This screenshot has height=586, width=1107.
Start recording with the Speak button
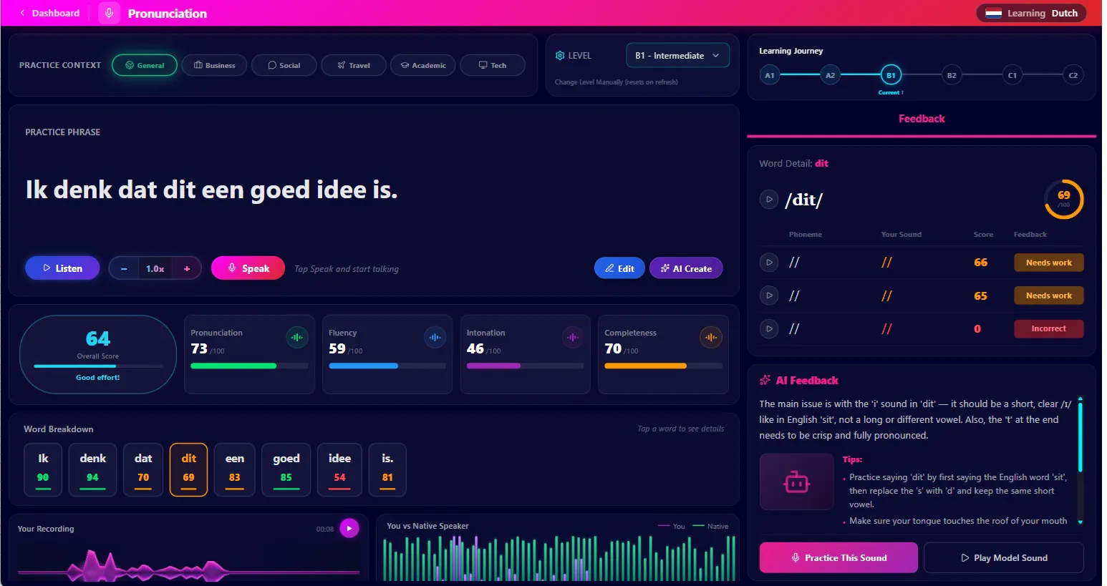point(248,268)
